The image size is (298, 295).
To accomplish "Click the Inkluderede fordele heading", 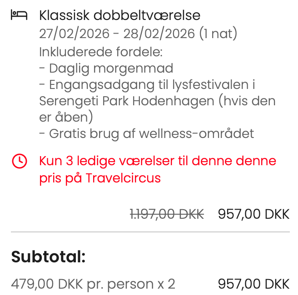I will [x=101, y=52].
